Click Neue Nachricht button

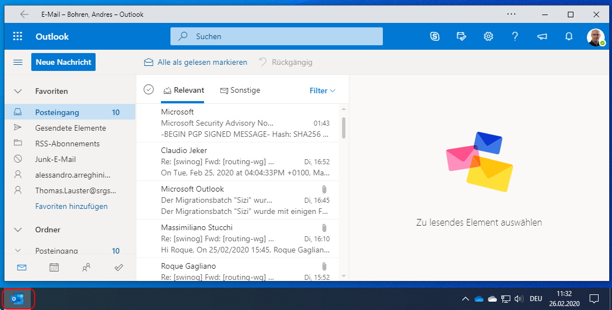pyautogui.click(x=63, y=62)
